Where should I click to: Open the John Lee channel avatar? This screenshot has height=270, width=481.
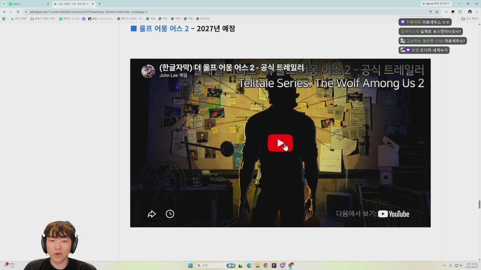coord(148,71)
